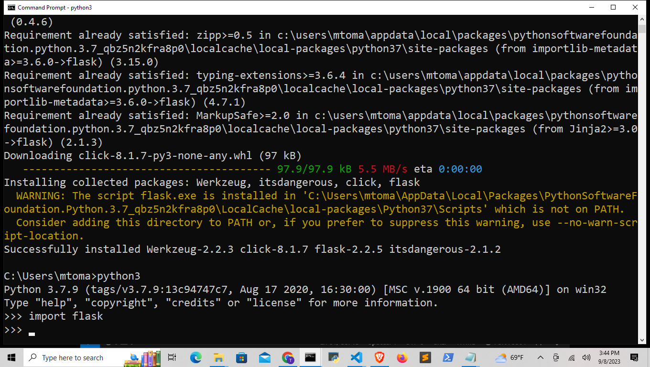Close the Command Prompt window
This screenshot has width=650, height=367.
point(635,7)
